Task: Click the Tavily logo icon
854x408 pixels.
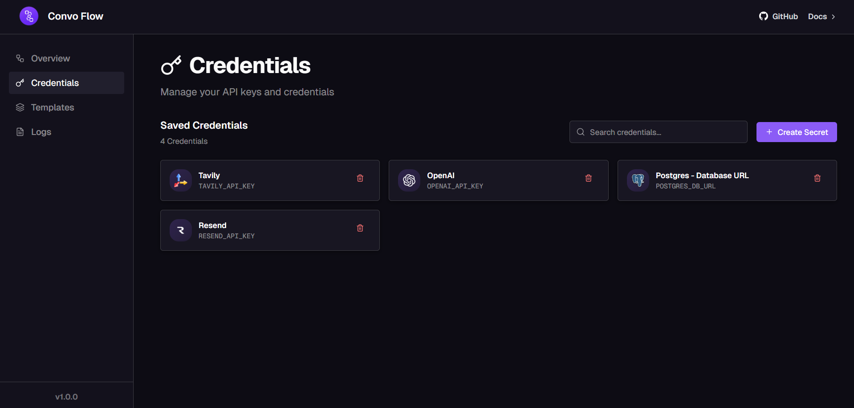Action: tap(180, 180)
